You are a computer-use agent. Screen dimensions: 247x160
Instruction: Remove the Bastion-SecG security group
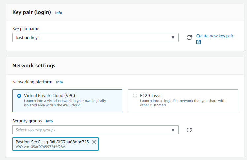coord(94,142)
